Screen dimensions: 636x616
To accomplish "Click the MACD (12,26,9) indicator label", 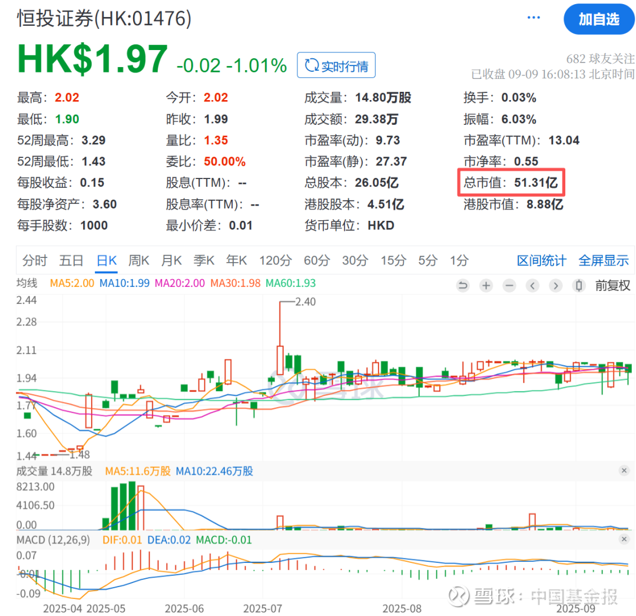I will [53, 540].
